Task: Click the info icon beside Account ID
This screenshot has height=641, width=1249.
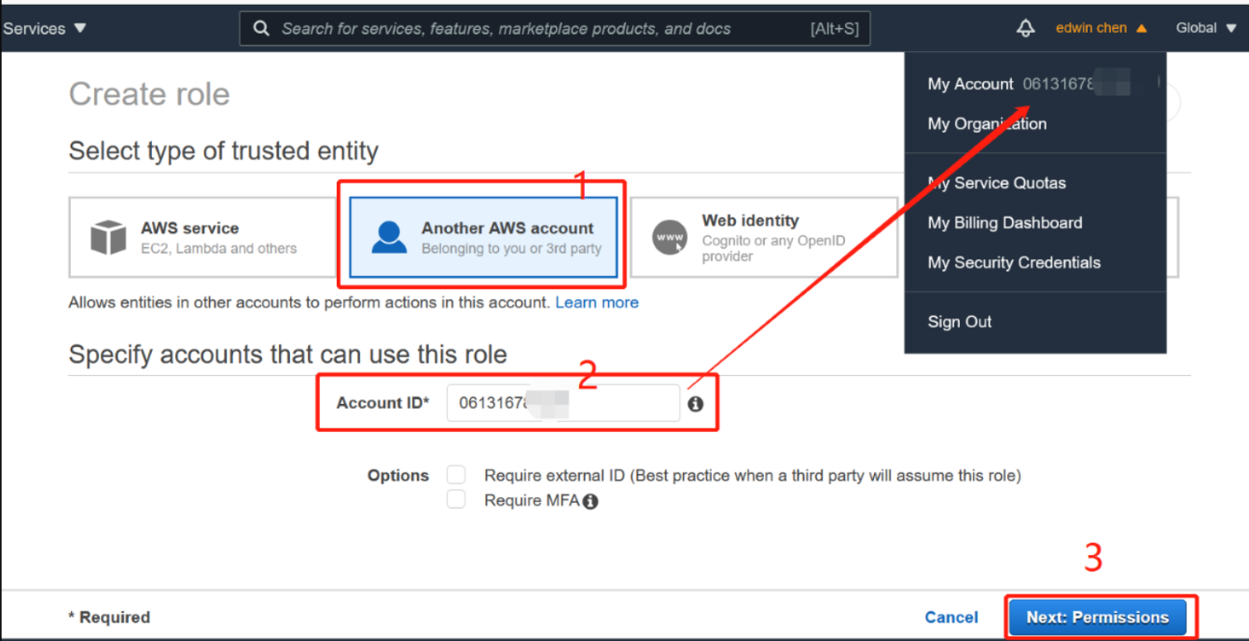Action: (x=695, y=404)
